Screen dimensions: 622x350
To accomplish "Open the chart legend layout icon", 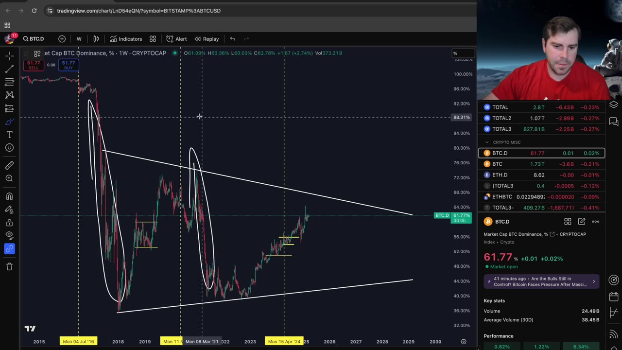I will pyautogui.click(x=37, y=53).
